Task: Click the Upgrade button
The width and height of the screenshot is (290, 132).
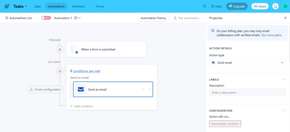Action: tap(237, 6)
